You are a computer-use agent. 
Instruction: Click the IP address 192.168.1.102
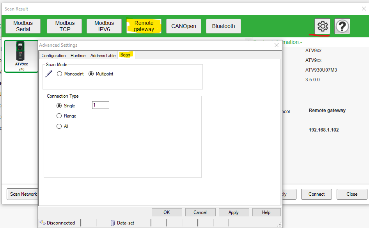click(324, 130)
